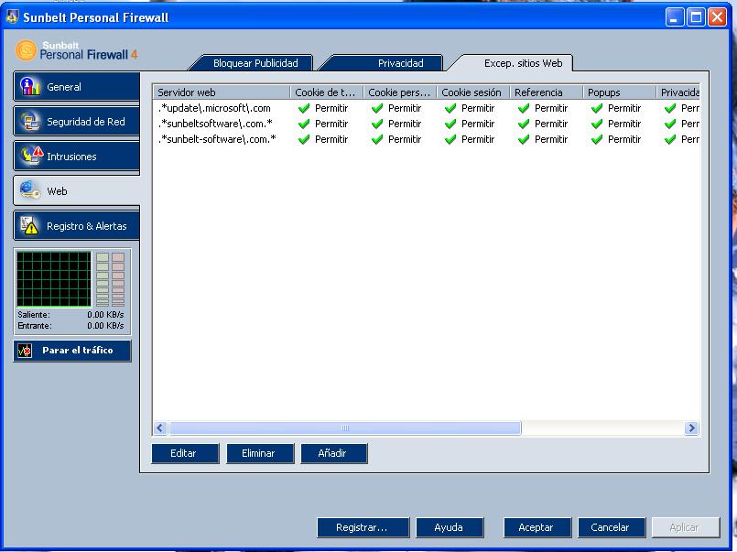Select the Excep. sitios Web tab
The image size is (737, 552).
(x=523, y=63)
